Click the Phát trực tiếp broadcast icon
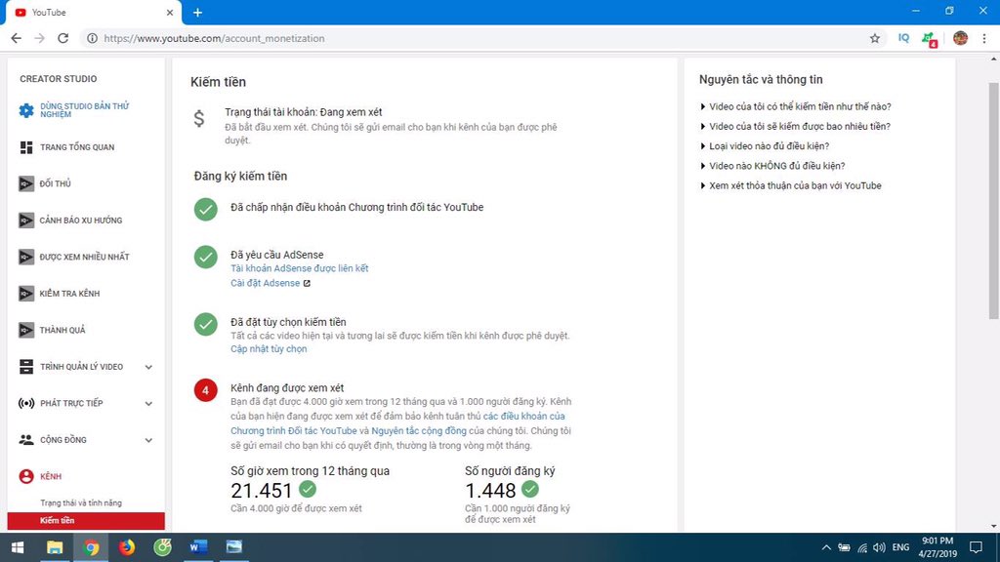 (26, 403)
